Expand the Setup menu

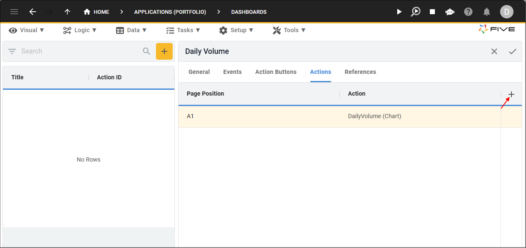point(236,30)
